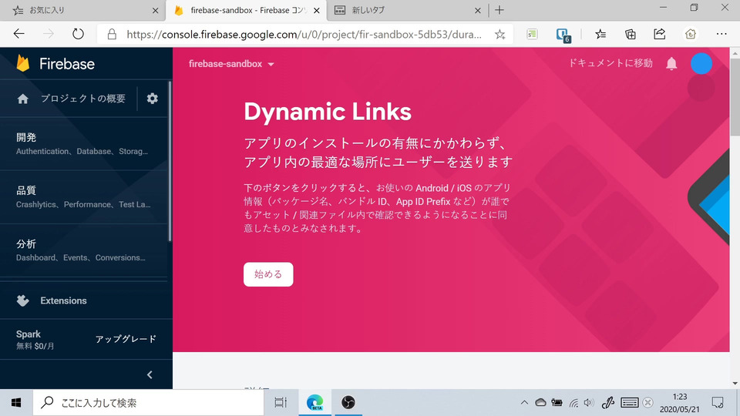Expand the 開発 section
The image size is (740, 416).
coord(84,143)
